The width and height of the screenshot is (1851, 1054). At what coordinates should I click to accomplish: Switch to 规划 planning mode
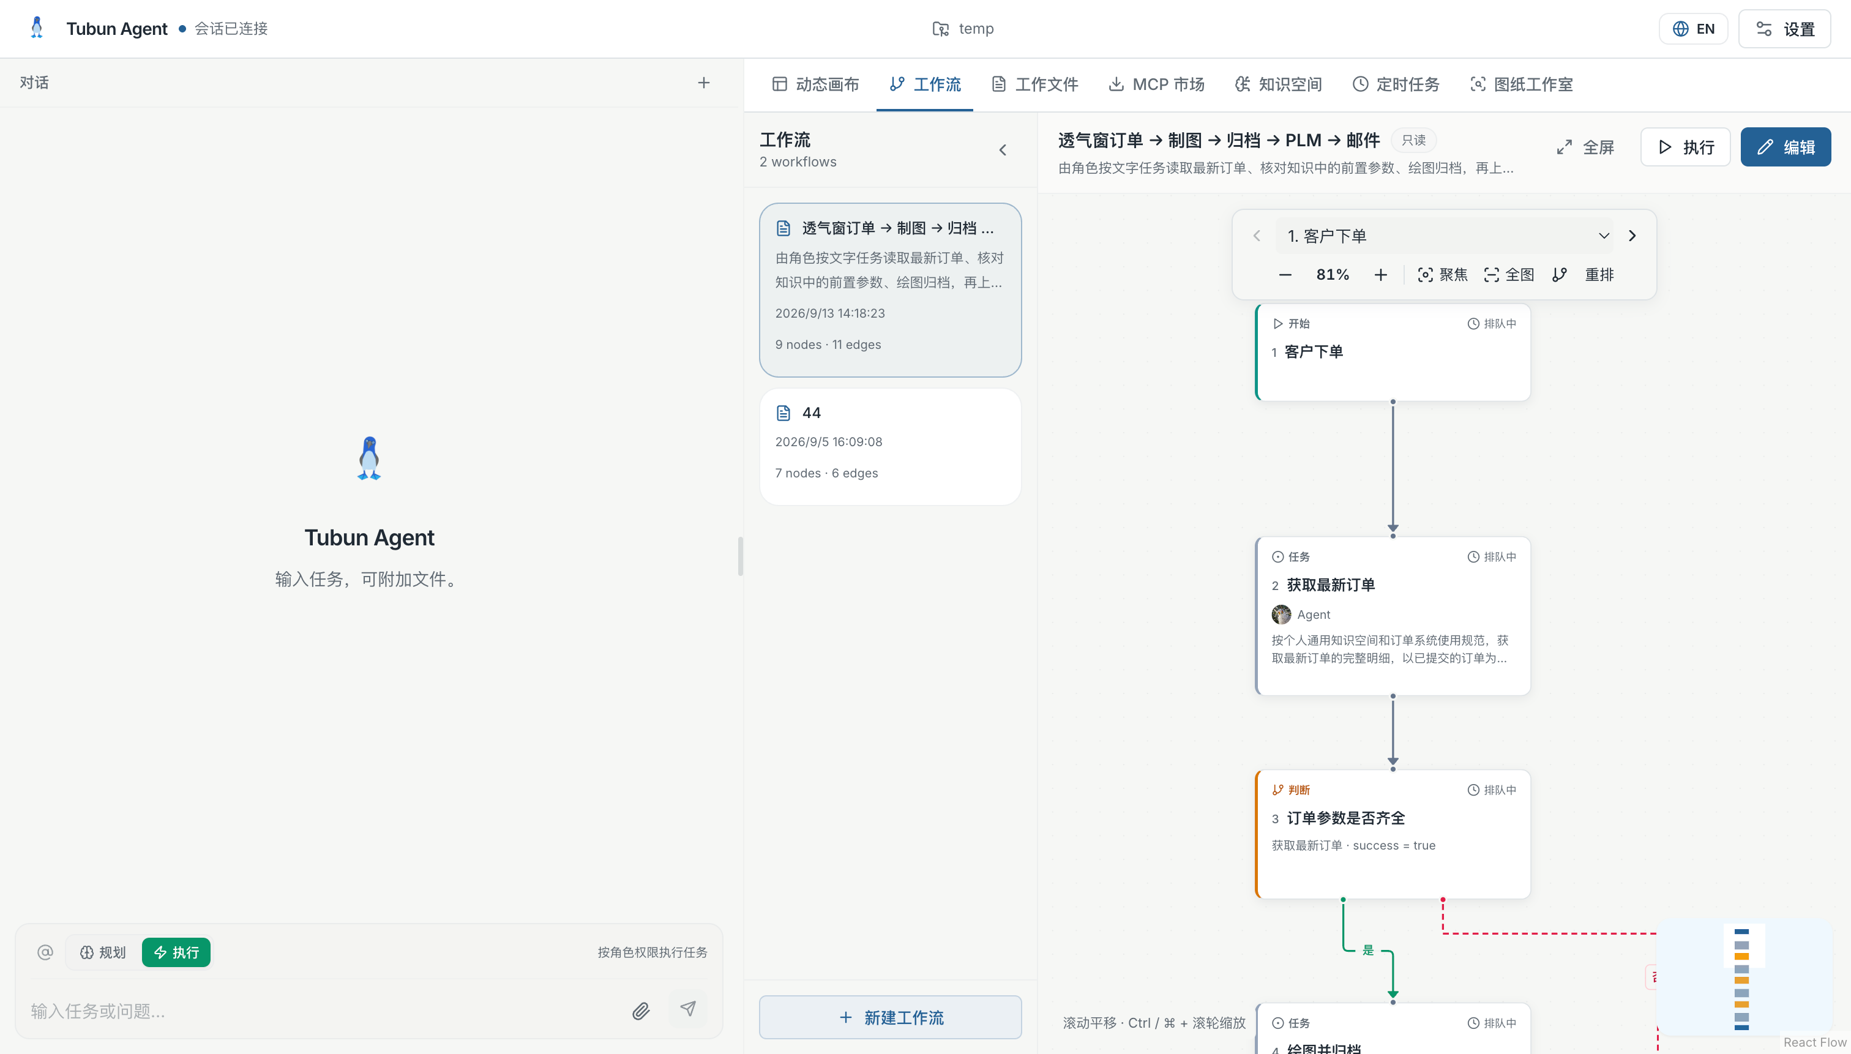click(x=103, y=952)
